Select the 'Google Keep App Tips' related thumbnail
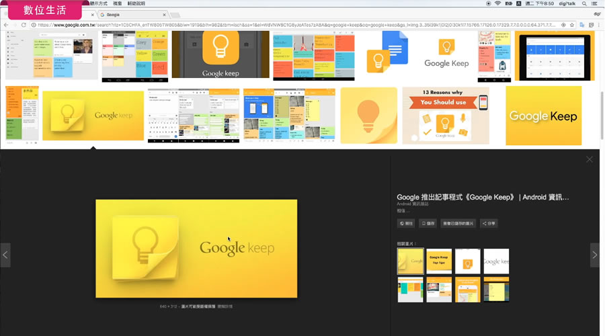Screen dimensions: 605x336 438,261
